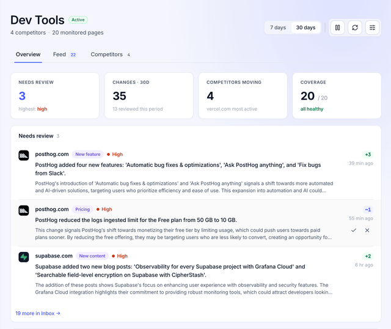This screenshot has width=391, height=329.
Task: Switch time range to 7 days
Action: point(278,28)
